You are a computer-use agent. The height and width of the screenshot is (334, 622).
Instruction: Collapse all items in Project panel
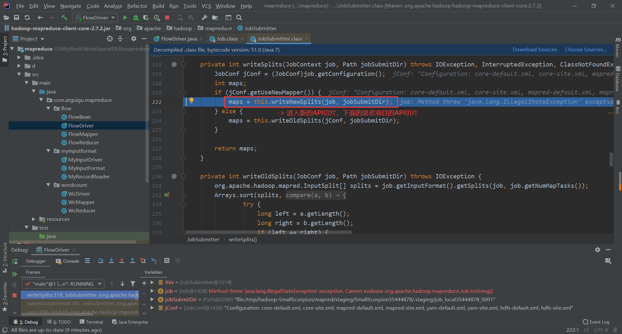pos(120,39)
